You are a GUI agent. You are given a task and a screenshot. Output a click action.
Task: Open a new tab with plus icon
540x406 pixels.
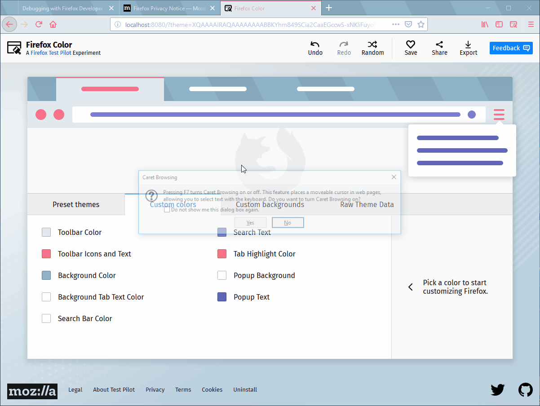pos(329,8)
